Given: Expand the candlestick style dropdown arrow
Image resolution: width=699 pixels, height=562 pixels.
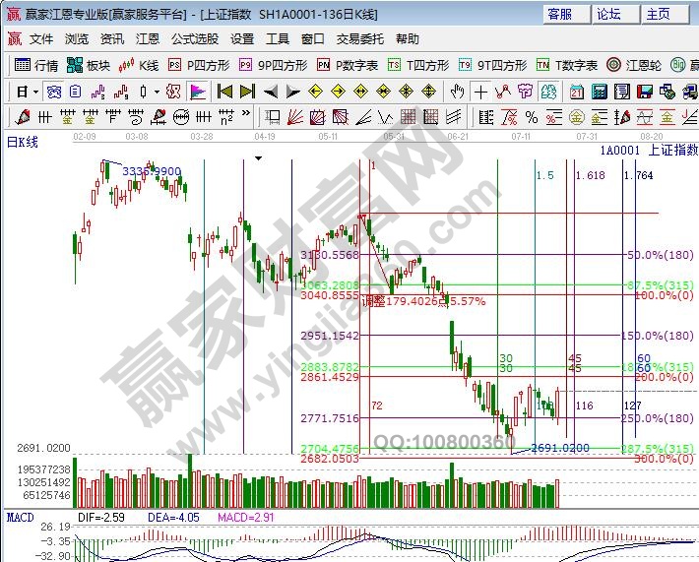Looking at the screenshot, I should 159,92.
